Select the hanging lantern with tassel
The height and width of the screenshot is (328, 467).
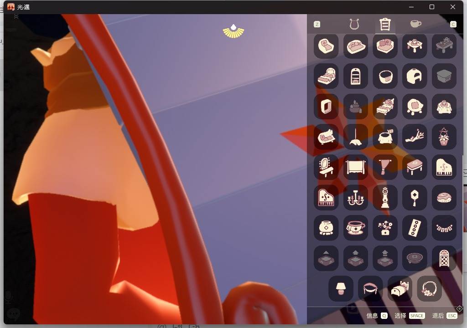[415, 198]
